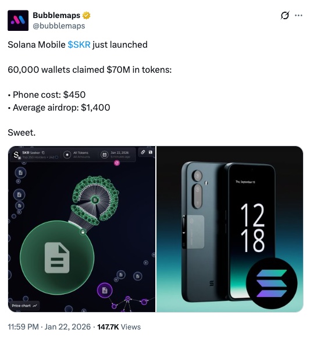Open the Bubblemaps profile avatar
Image resolution: width=310 pixels, height=340 pixels.
[x=18, y=20]
